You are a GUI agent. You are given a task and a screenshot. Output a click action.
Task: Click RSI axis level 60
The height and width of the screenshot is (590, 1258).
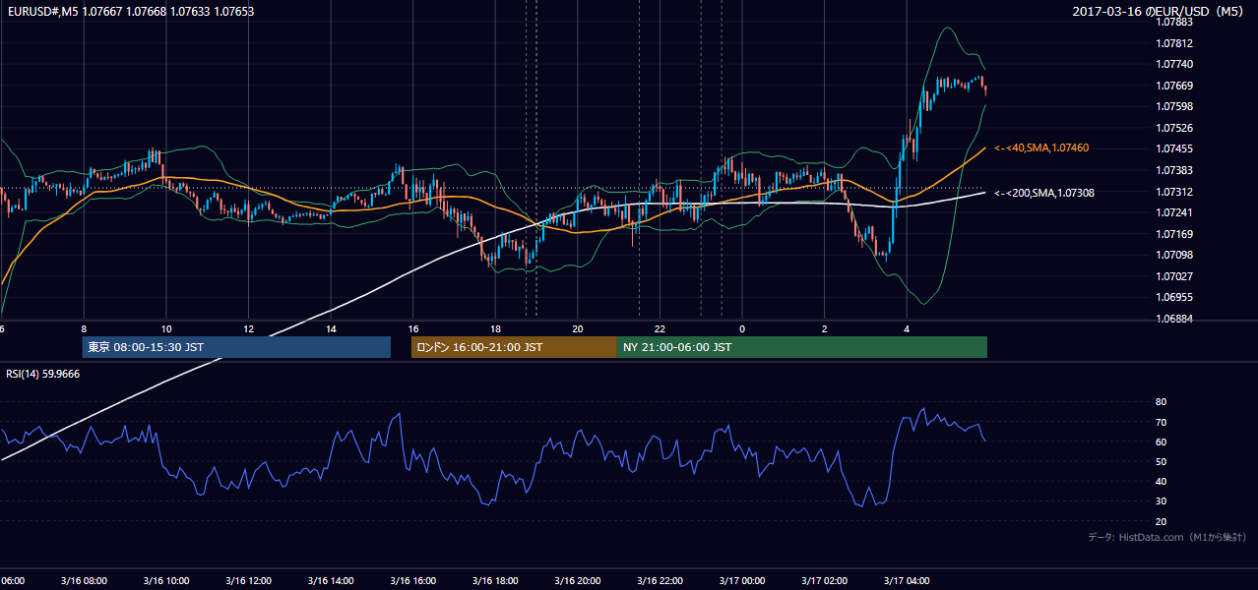[x=1162, y=442]
